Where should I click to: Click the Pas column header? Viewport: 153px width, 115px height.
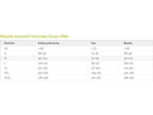point(93,43)
